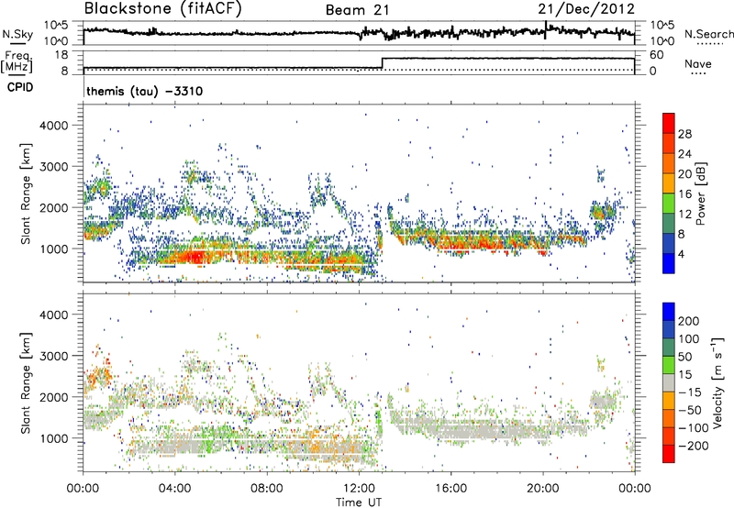Click the frequency step-up near 13:00 UT
This screenshot has width=734, height=508.
(383, 63)
